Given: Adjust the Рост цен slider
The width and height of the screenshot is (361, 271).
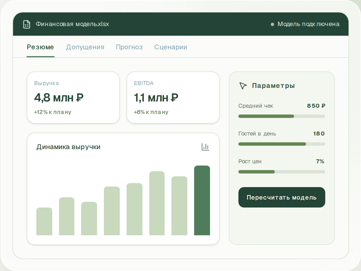Looking at the screenshot, I should pyautogui.click(x=282, y=172).
